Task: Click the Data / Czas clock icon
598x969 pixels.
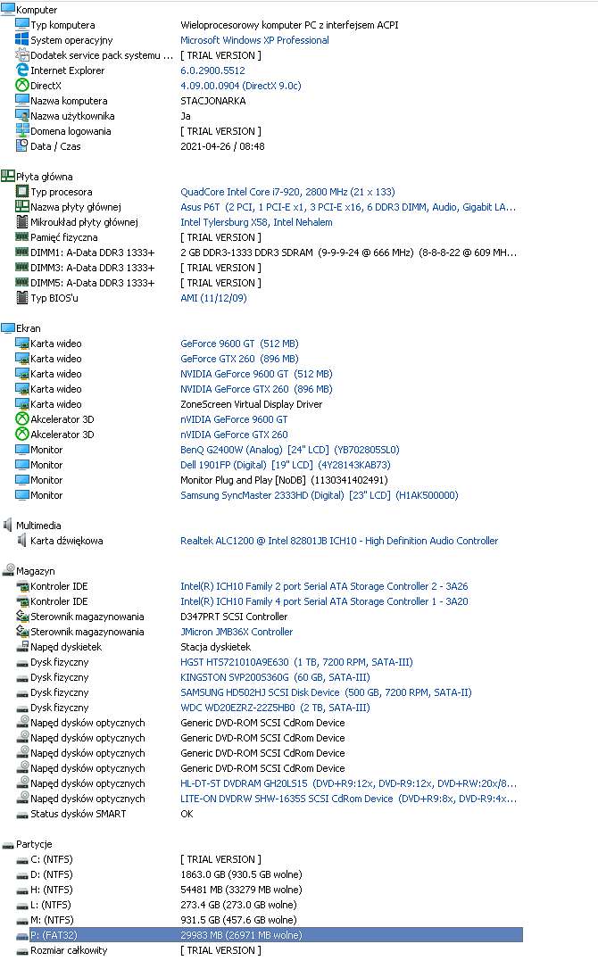Action: click(22, 145)
